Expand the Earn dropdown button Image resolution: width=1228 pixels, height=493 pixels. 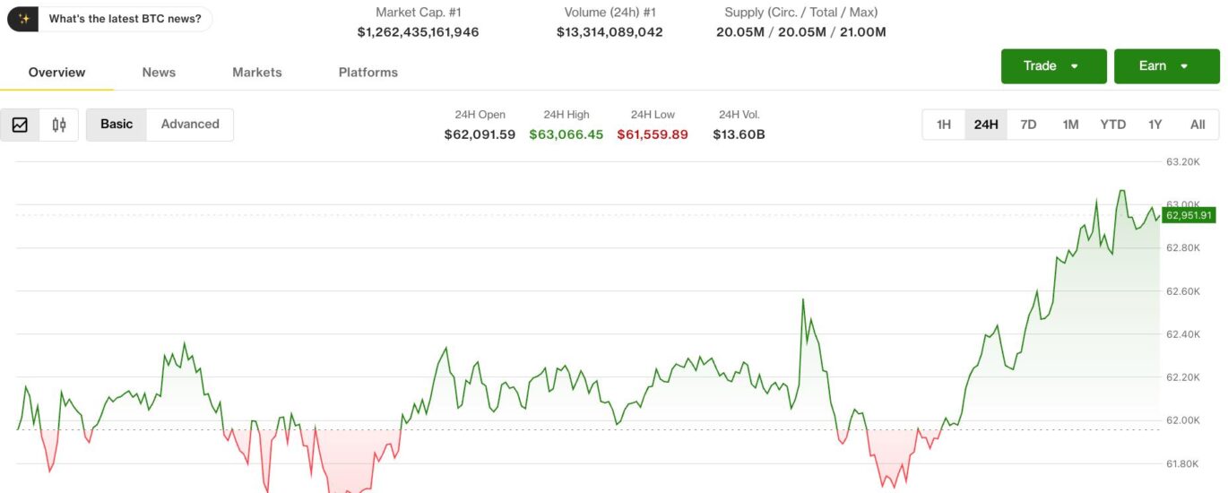tap(1167, 66)
